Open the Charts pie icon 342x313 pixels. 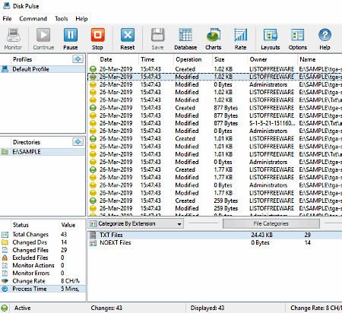click(214, 35)
